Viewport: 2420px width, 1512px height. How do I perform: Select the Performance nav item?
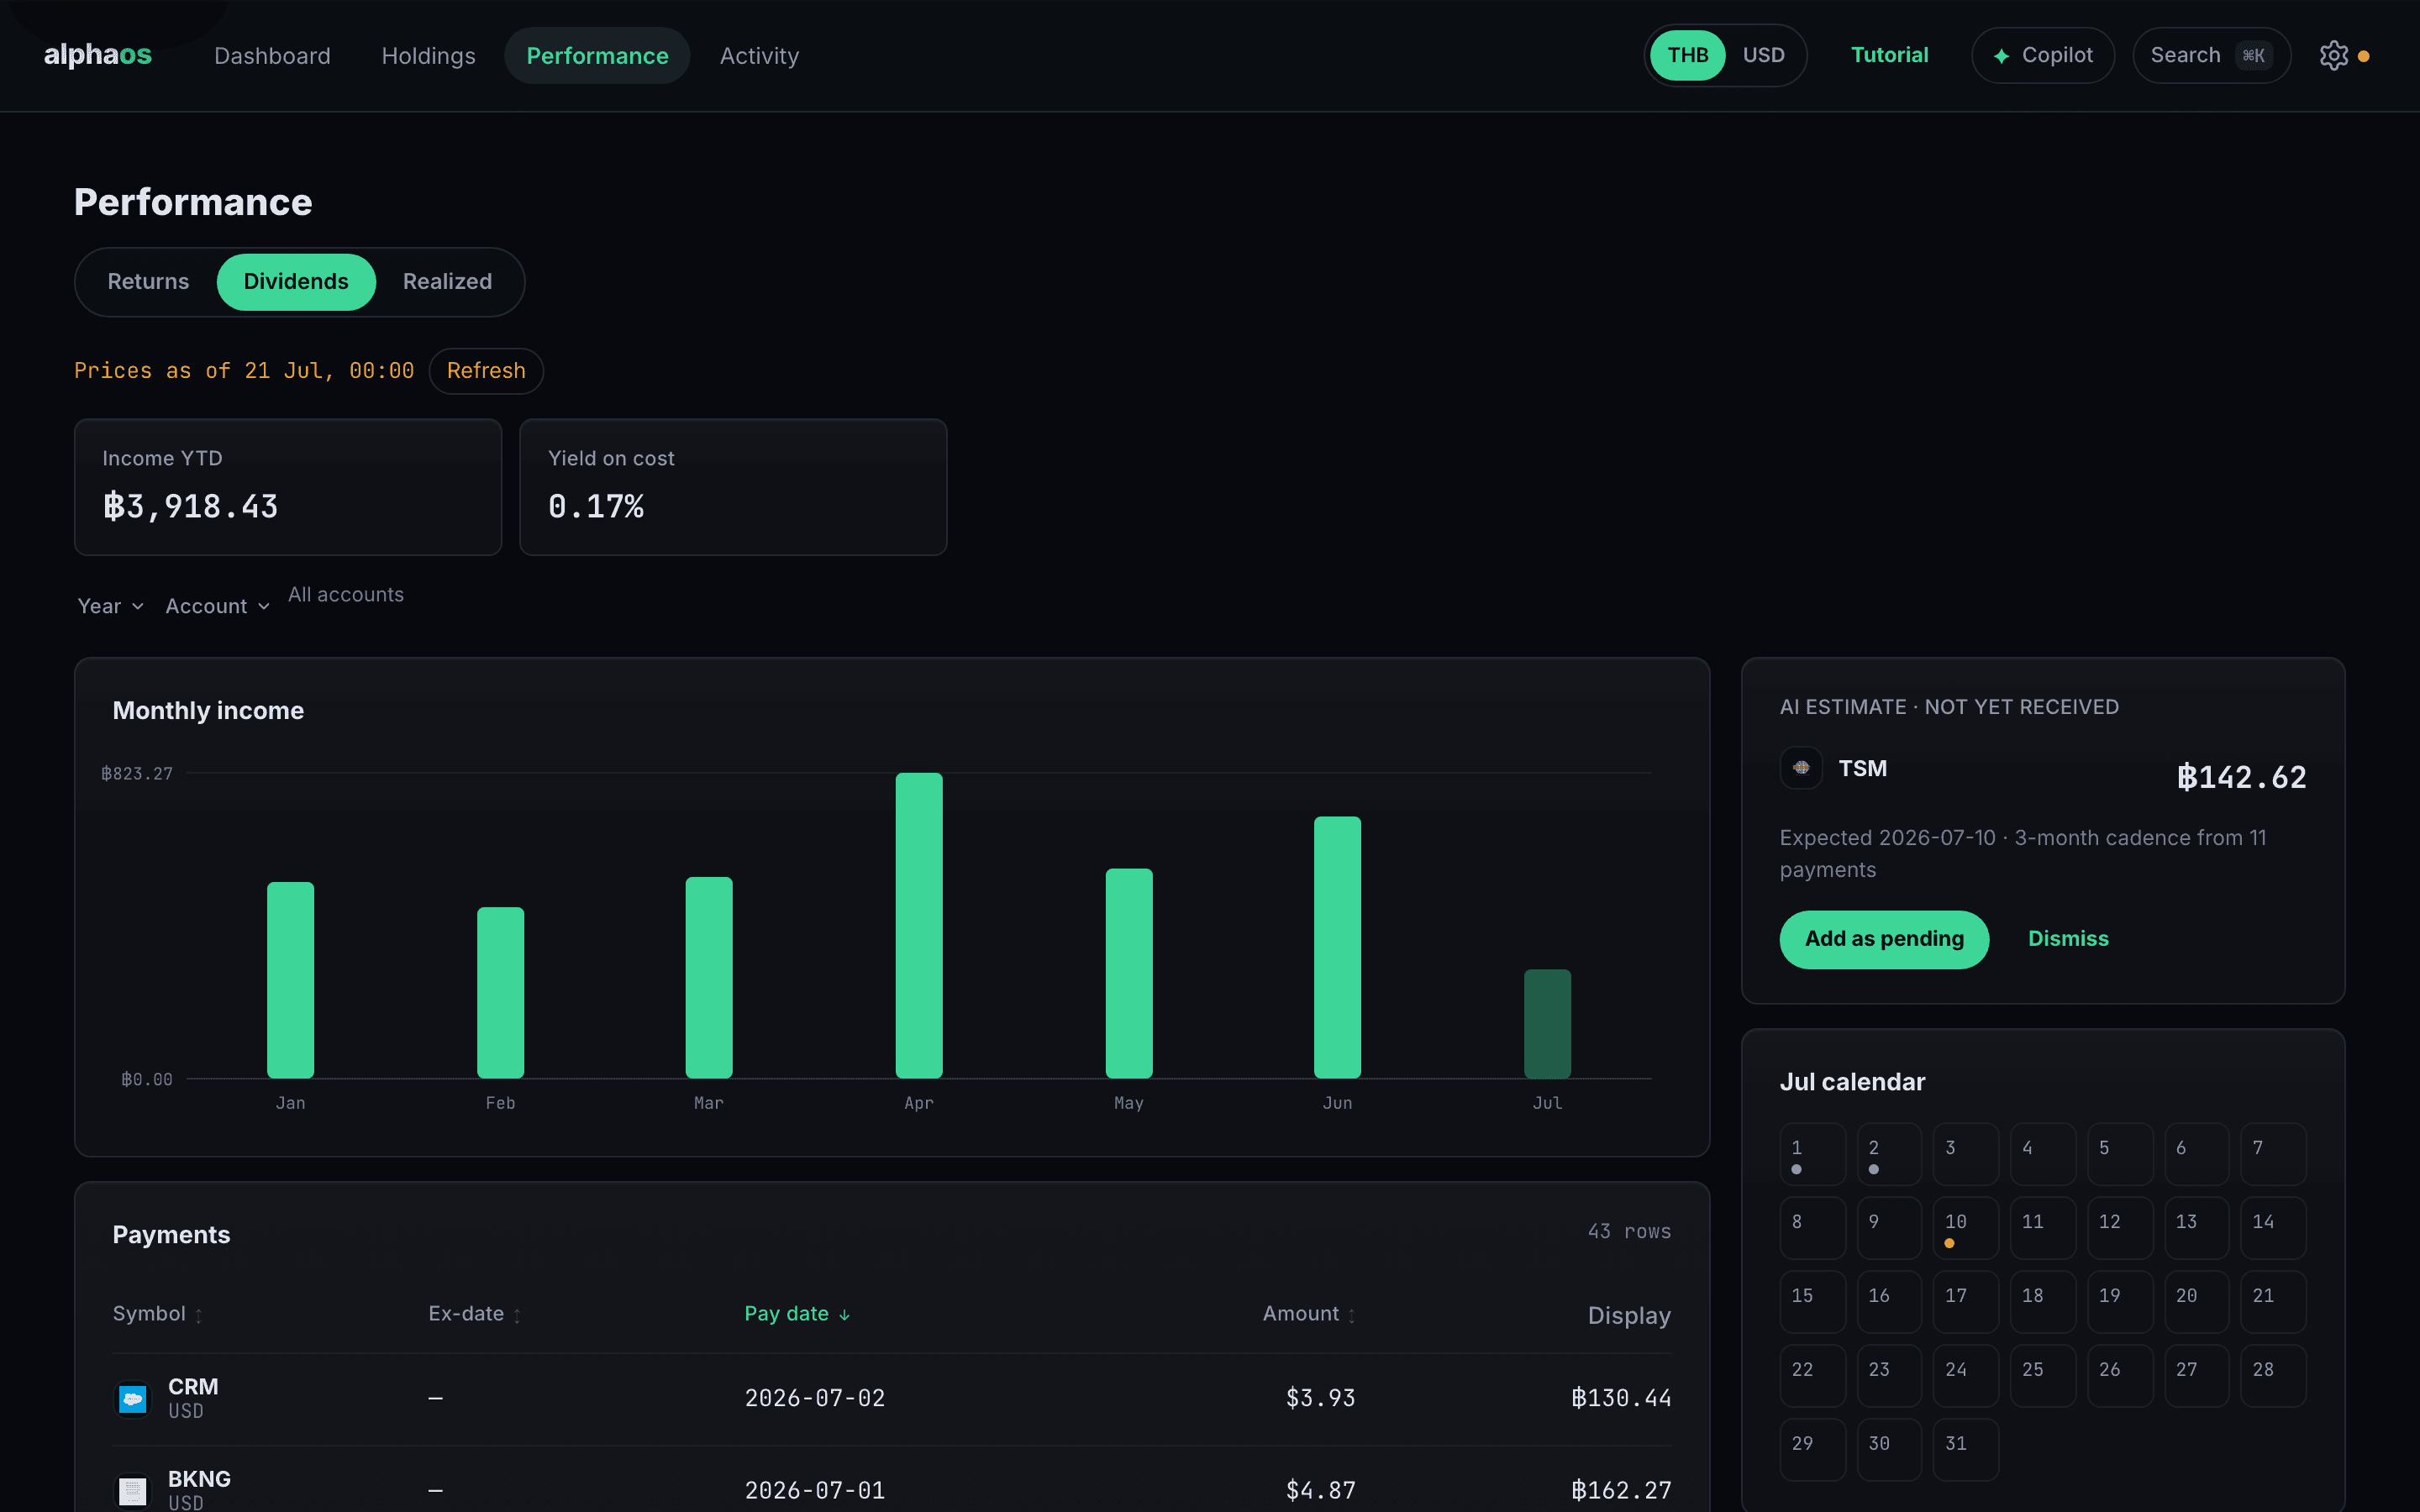597,56
